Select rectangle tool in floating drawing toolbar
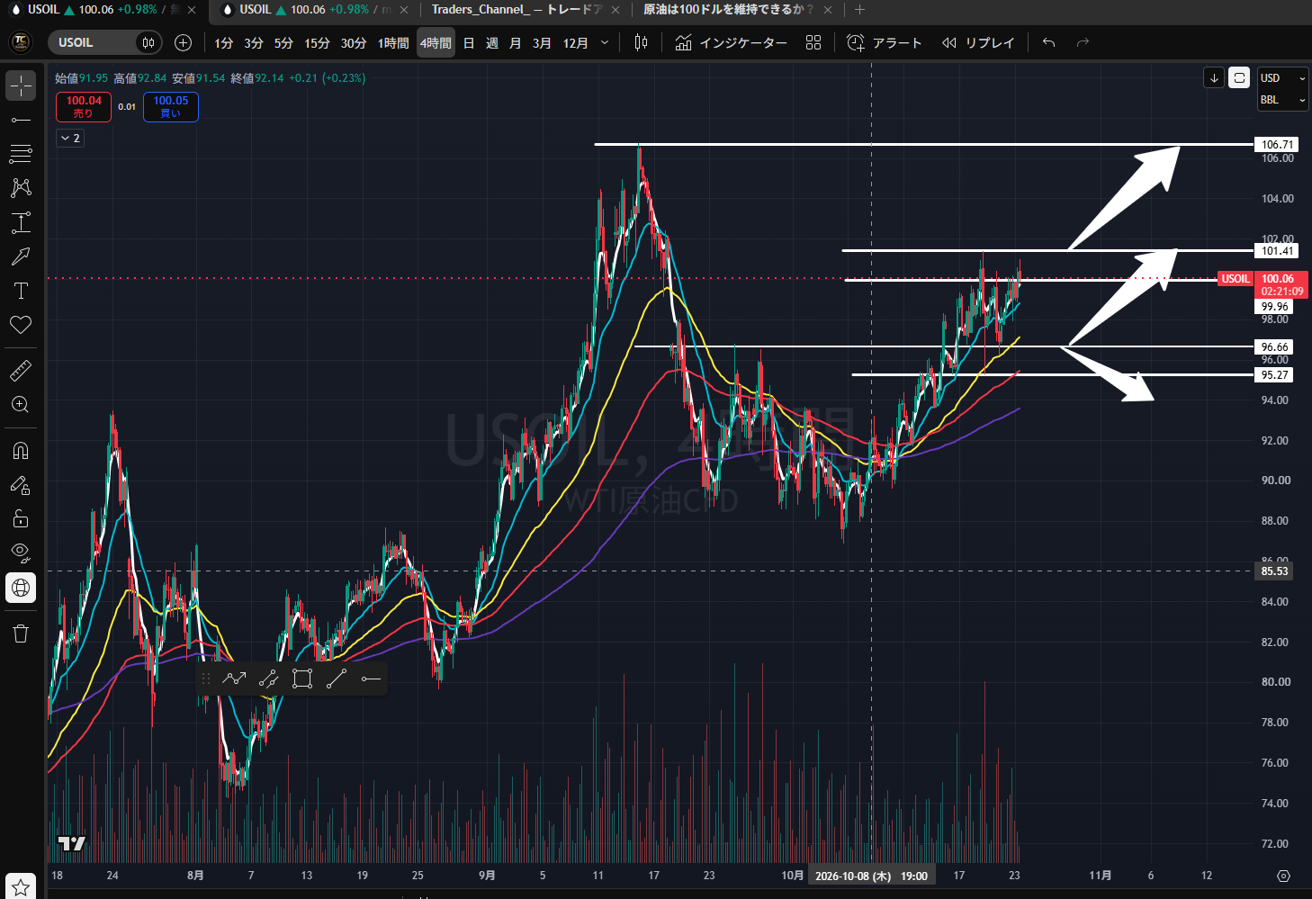The image size is (1312, 899). [302, 679]
